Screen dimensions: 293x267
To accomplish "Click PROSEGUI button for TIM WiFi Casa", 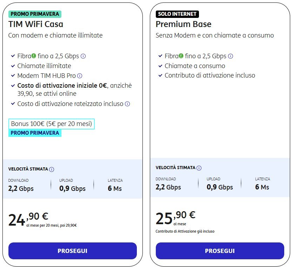I will pos(73,251).
